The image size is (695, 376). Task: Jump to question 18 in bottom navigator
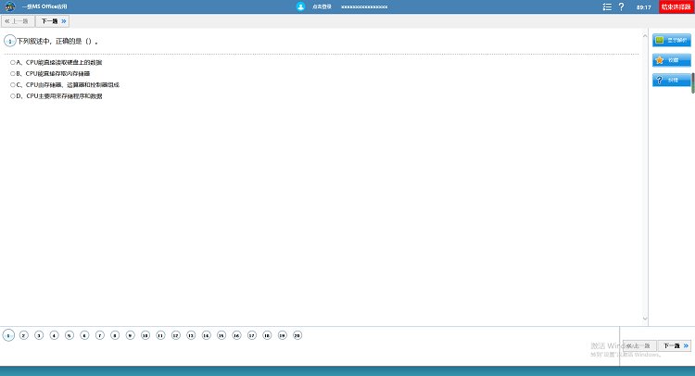[267, 335]
